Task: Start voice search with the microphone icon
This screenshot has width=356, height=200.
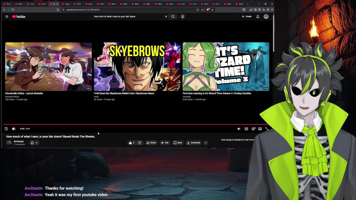Action: click(182, 16)
